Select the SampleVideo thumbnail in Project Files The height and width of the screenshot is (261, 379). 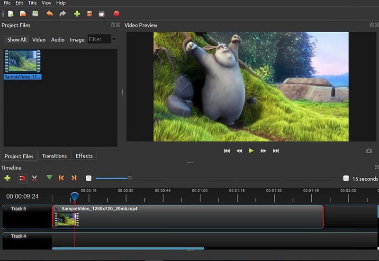pos(22,61)
